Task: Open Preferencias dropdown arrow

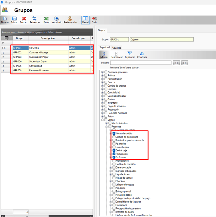Action: (80, 20)
